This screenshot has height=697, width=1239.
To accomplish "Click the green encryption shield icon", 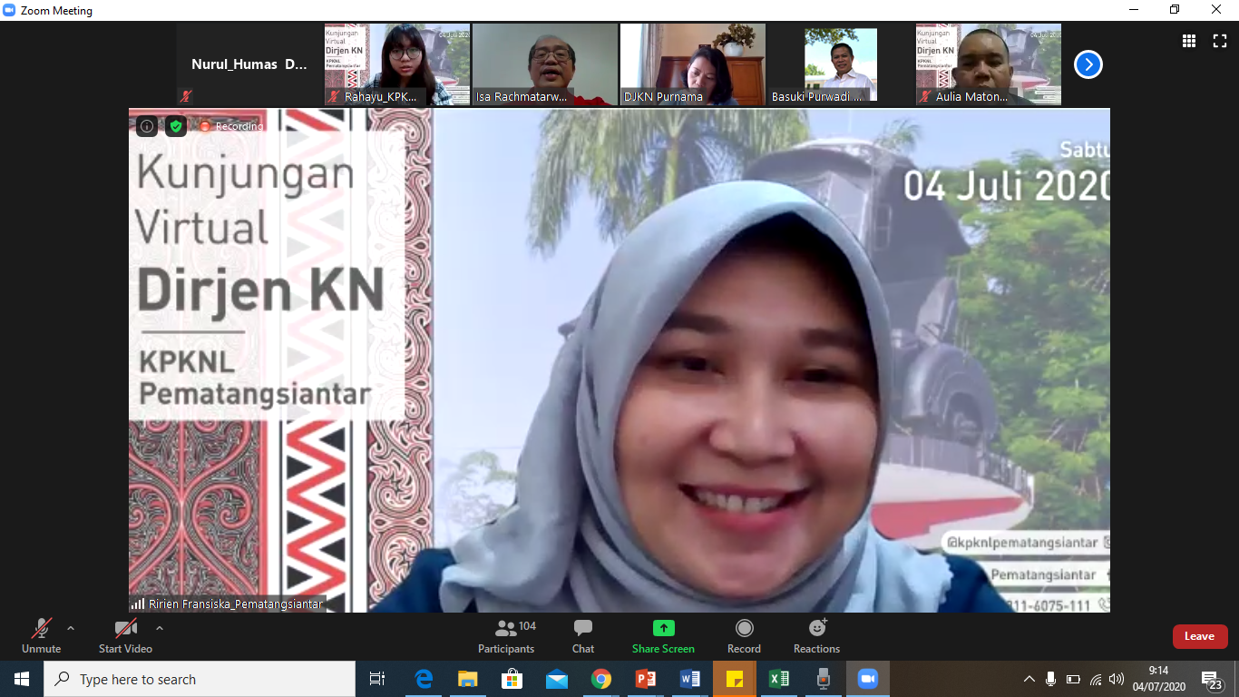I will tap(176, 126).
